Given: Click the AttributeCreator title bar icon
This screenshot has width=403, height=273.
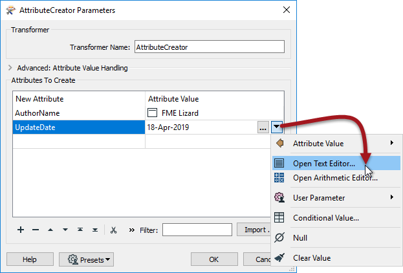Looking at the screenshot, I should click(x=10, y=10).
